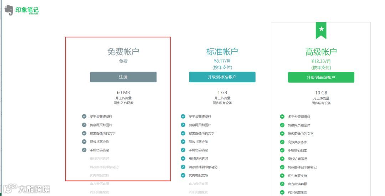The height and width of the screenshot is (196, 385).
Task: Click greyed 官方微信客服 text in standard plan
Action: pos(198,184)
